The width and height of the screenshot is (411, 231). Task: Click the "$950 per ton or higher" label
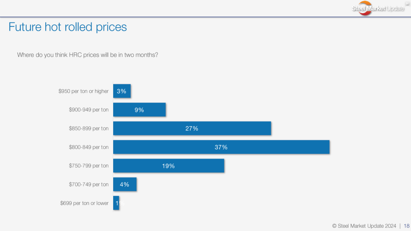tap(83, 91)
